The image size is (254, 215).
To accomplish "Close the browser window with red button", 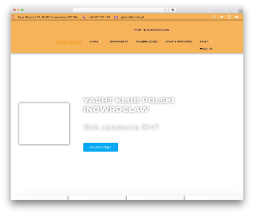I will point(15,10).
